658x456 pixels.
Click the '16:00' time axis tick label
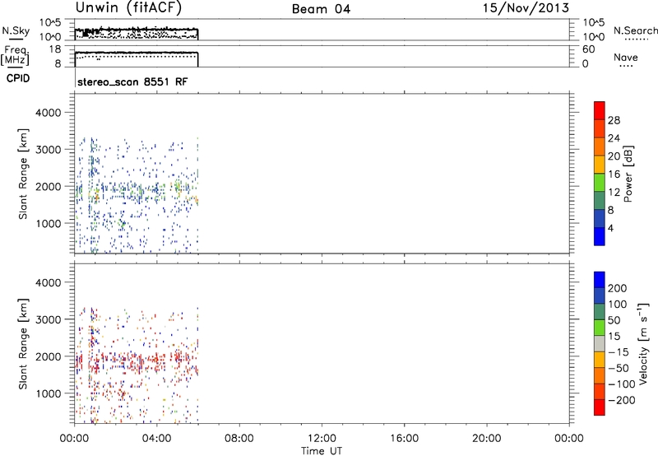pyautogui.click(x=404, y=439)
